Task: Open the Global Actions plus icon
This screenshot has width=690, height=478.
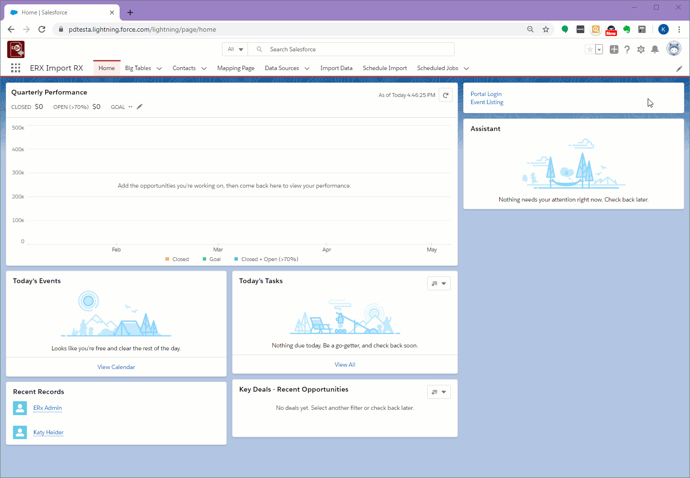Action: tap(614, 49)
